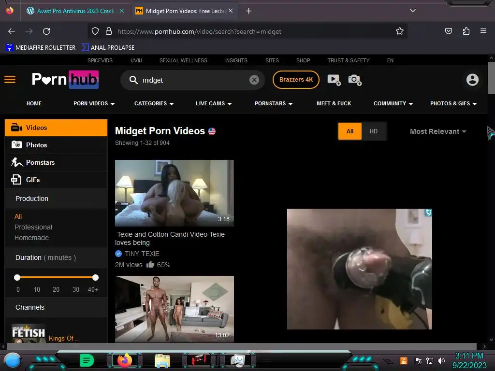495x371 pixels.
Task: List all tabs with the chevron button
Action: [x=413, y=11]
